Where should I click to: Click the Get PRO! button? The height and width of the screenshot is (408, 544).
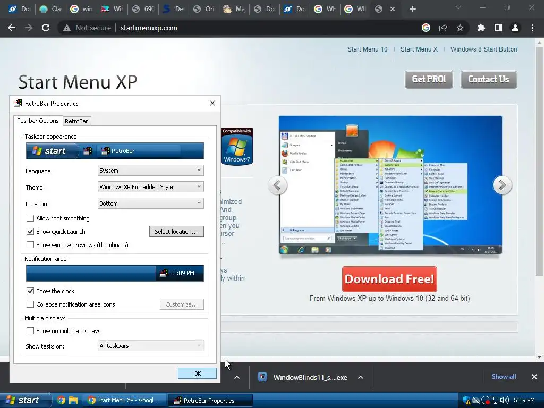pyautogui.click(x=429, y=80)
